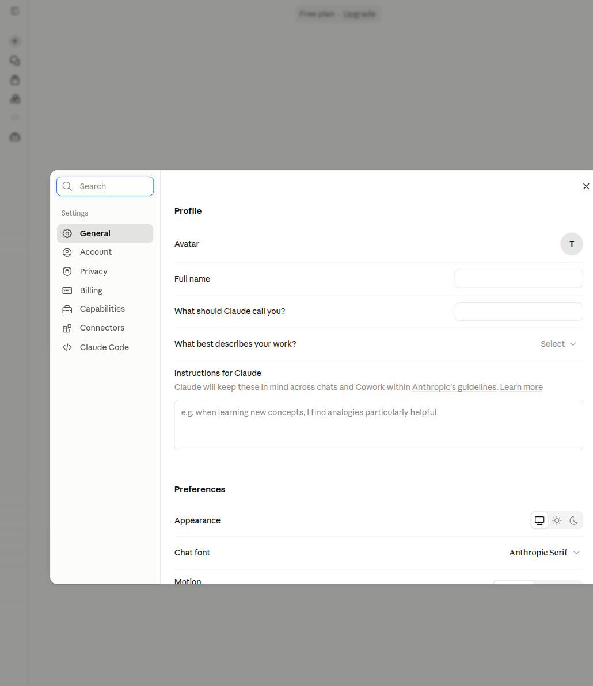Focus the Full name text box

point(519,279)
